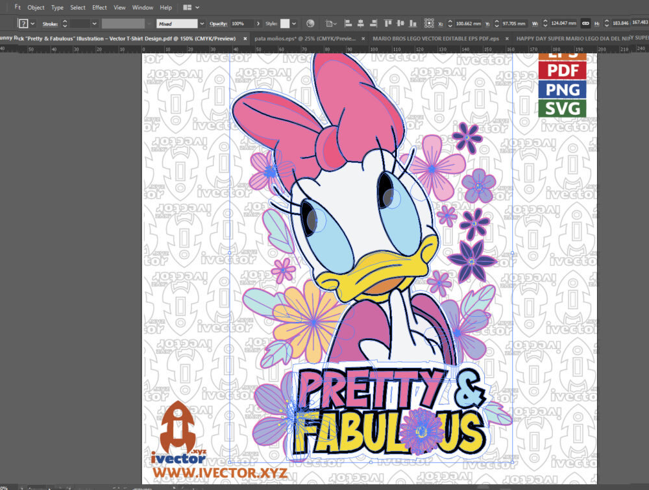Click the height 183.846 field
This screenshot has width=649, height=490.
[x=620, y=23]
